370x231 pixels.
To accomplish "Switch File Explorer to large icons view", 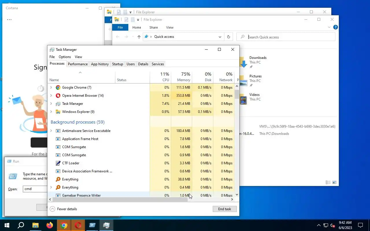I will [334, 182].
